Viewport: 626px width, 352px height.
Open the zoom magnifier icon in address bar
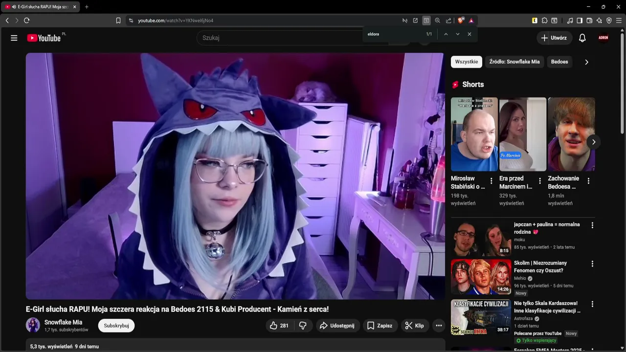coord(437,21)
